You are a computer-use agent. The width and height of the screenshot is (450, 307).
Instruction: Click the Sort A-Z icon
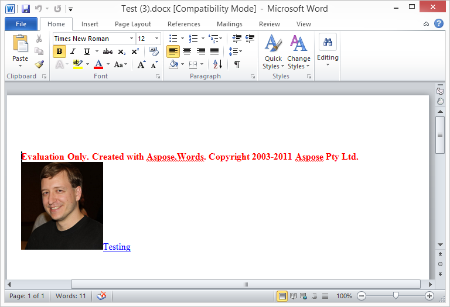pyautogui.click(x=217, y=64)
